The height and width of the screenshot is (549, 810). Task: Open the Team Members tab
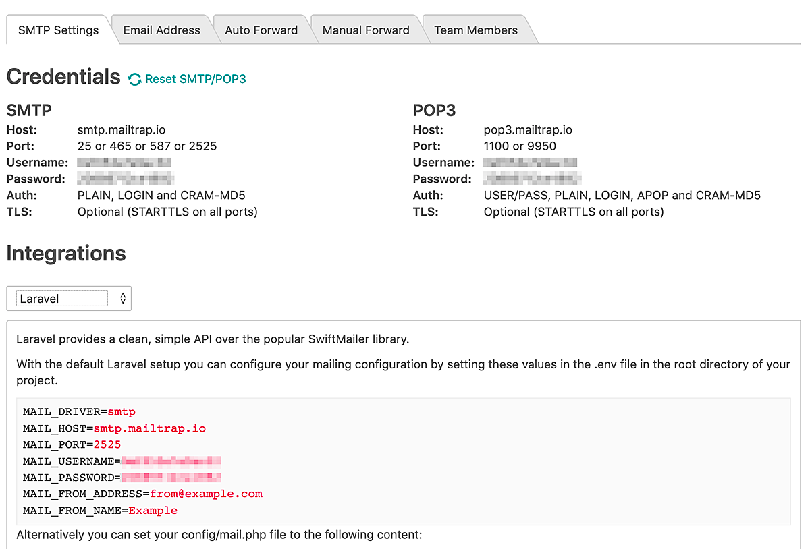(476, 30)
